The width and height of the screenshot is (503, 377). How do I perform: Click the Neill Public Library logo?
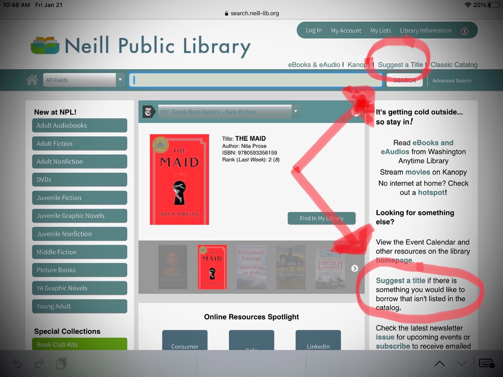tap(141, 46)
